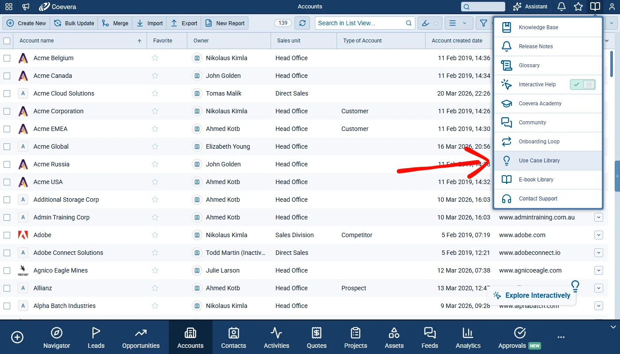Expand the Adobe row dropdown arrow

(599, 235)
